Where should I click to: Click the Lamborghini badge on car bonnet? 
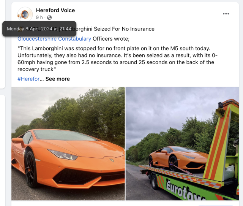(112, 160)
